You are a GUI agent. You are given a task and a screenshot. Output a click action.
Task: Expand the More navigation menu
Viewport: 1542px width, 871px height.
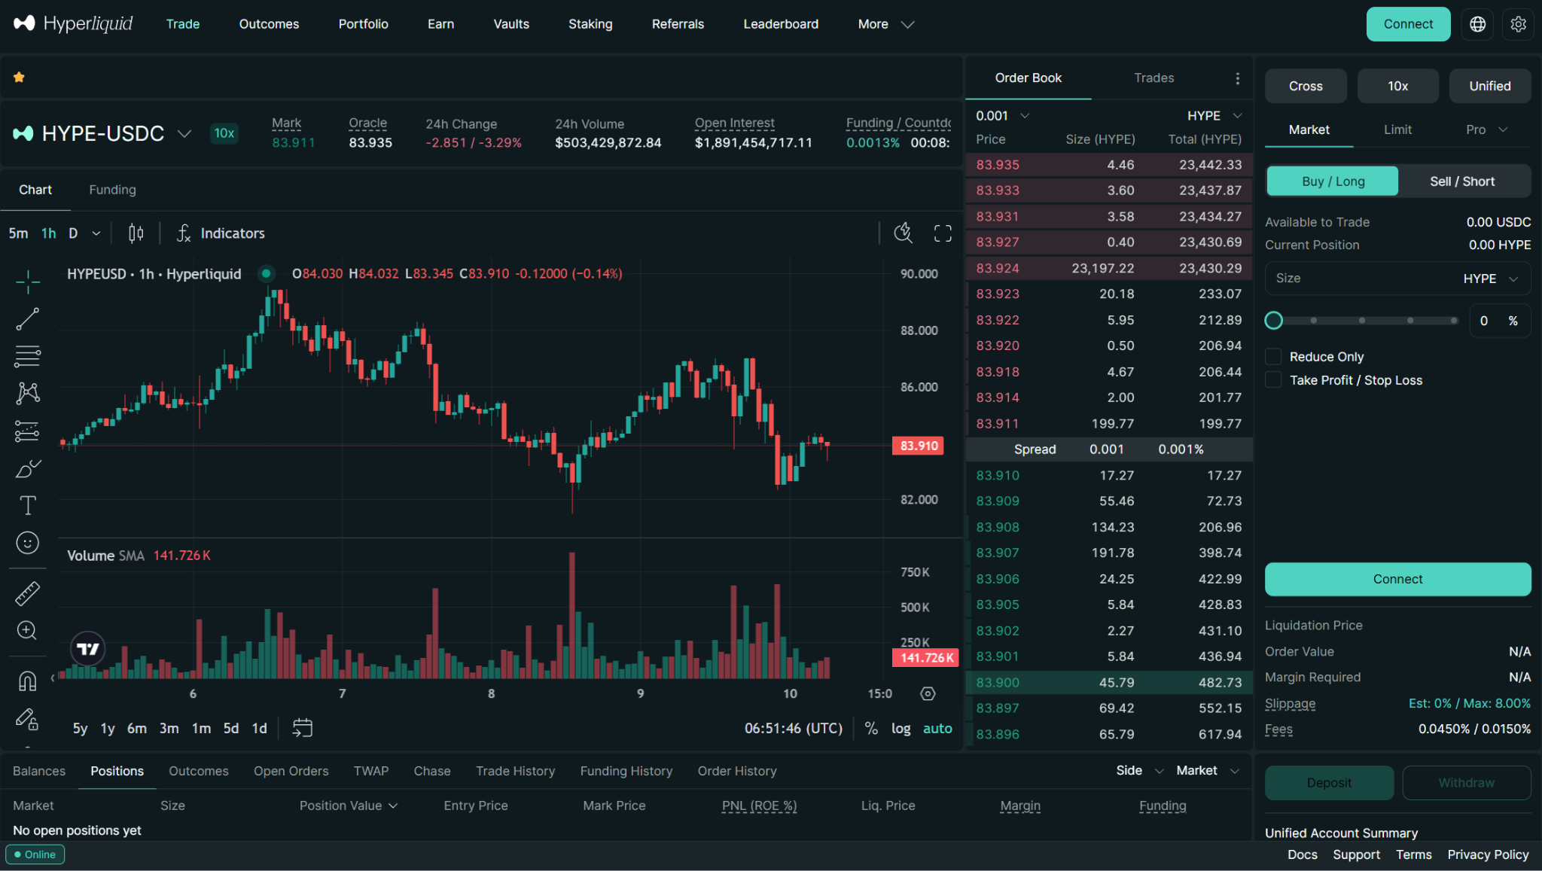(885, 24)
